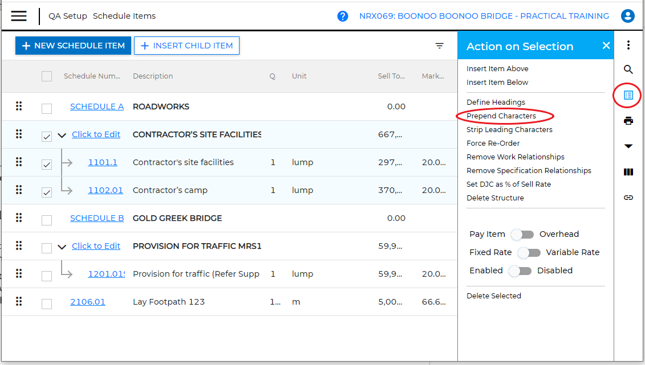Uncheck the 1102.01 Contractor's camp checkbox
The image size is (645, 365).
point(47,192)
